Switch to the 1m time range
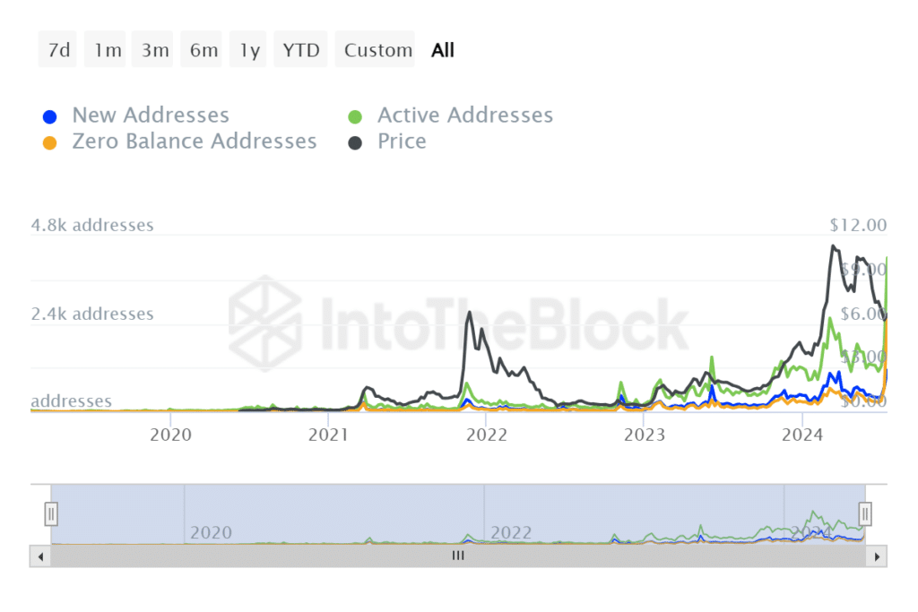 [x=107, y=50]
